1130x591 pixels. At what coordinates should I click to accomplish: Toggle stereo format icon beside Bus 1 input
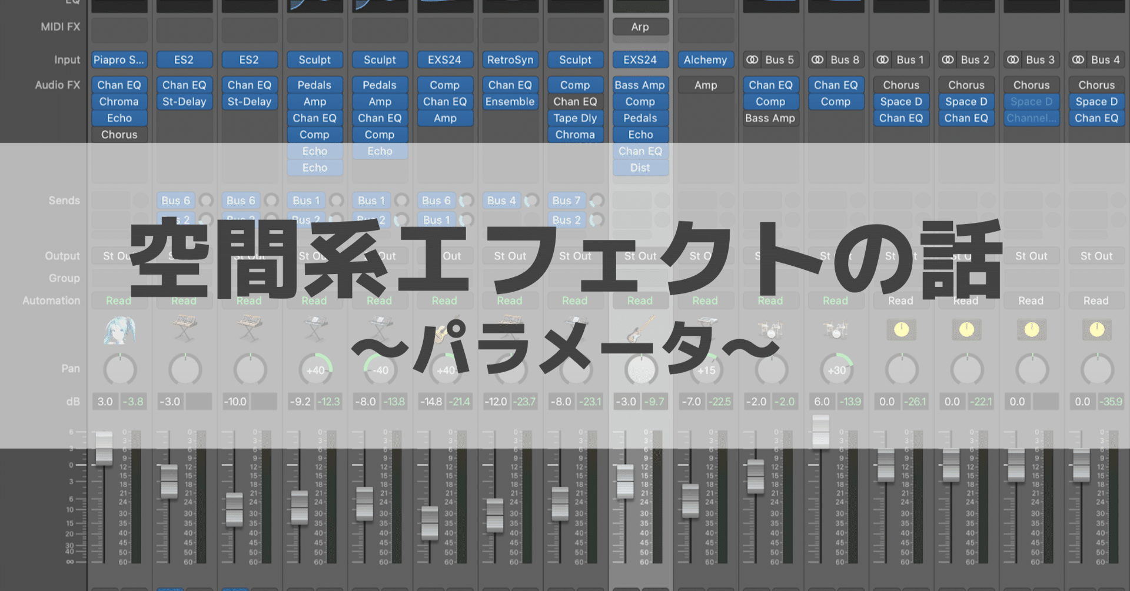[x=882, y=59]
